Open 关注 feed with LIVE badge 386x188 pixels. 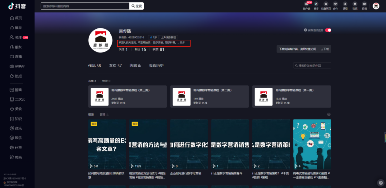click(x=19, y=38)
